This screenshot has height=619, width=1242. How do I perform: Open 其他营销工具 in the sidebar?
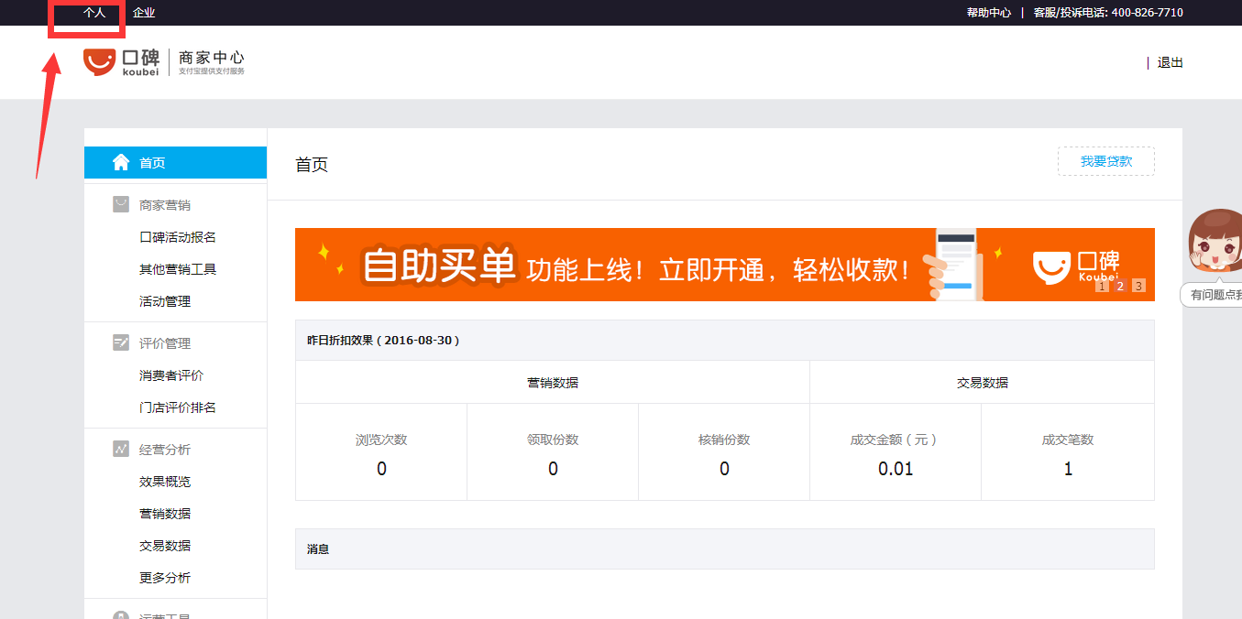tap(178, 269)
